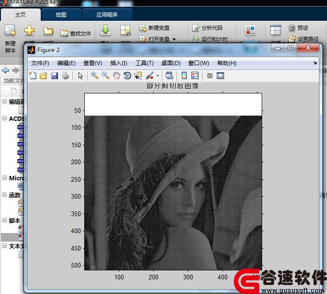Click the Show Plot Tools and Dock icon

click(221, 76)
